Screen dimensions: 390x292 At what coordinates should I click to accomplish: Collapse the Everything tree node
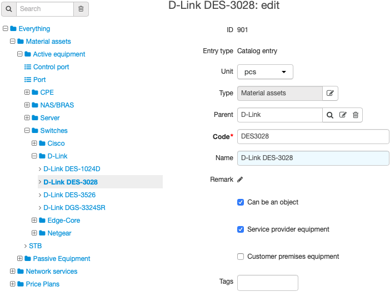click(5, 28)
